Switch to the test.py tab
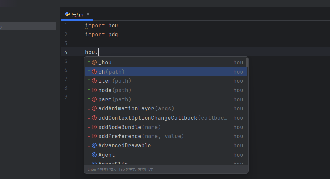 (x=77, y=14)
